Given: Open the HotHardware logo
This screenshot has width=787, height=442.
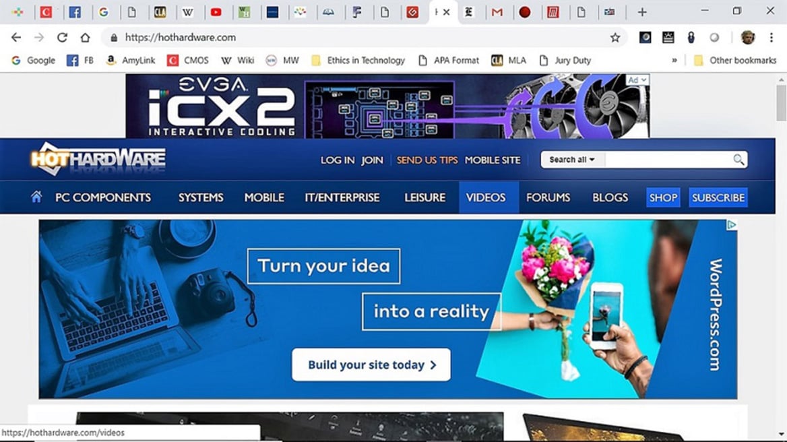Looking at the screenshot, I should 98,159.
